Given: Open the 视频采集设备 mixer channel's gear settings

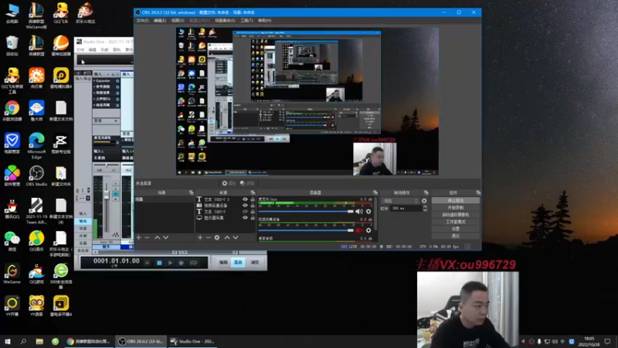Looking at the screenshot, I should coord(368,230).
